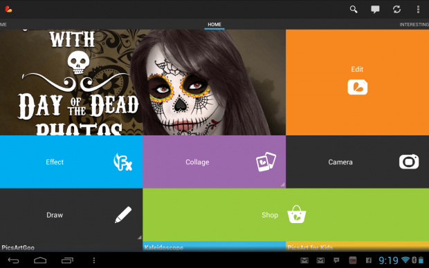Image resolution: width=429 pixels, height=268 pixels.
Task: Tap the Bluetooth status icon
Action: [x=414, y=260]
